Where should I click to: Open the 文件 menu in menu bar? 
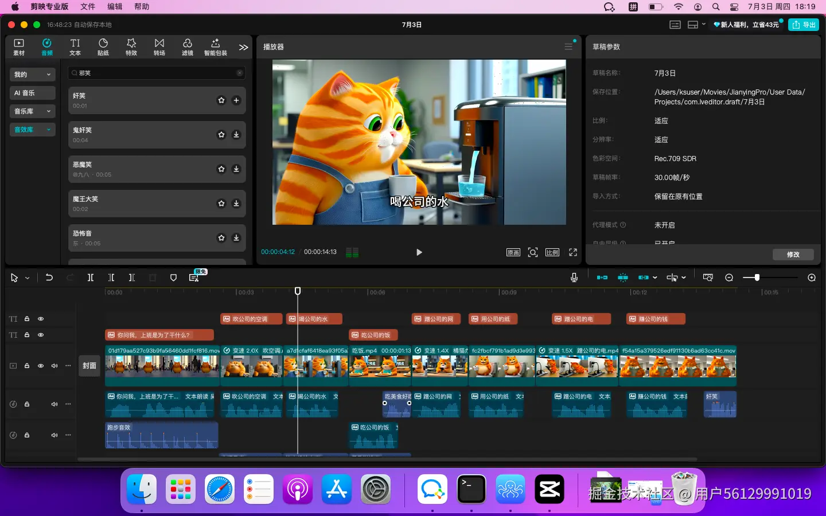point(88,7)
